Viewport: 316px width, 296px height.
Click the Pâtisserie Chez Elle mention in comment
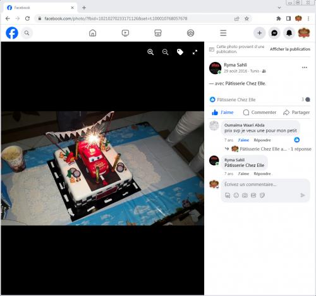click(245, 166)
